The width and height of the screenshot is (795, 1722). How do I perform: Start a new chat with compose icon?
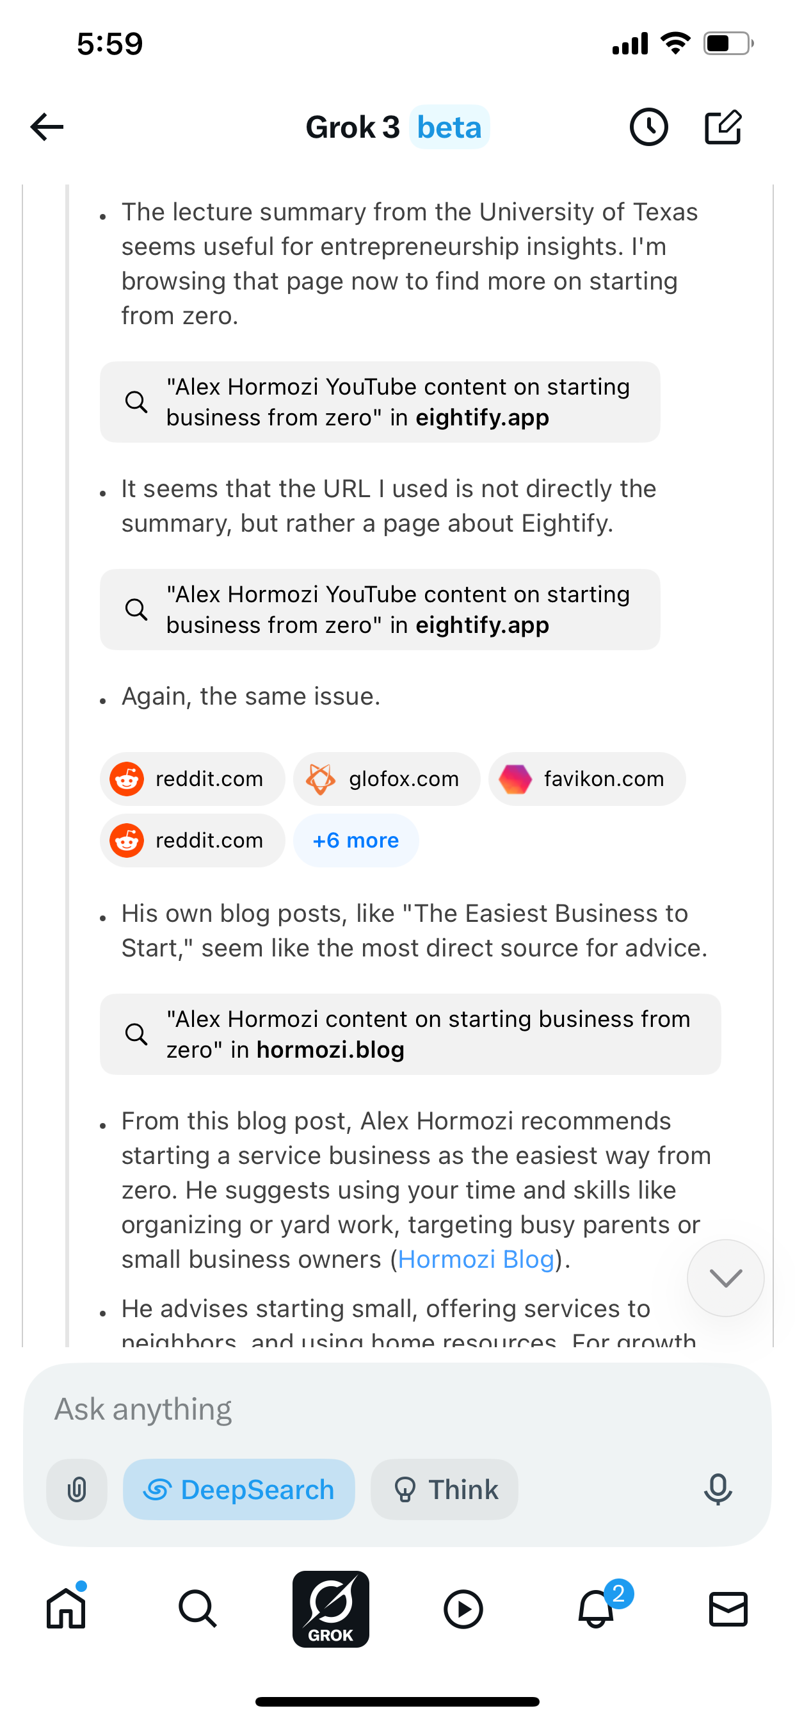[723, 127]
